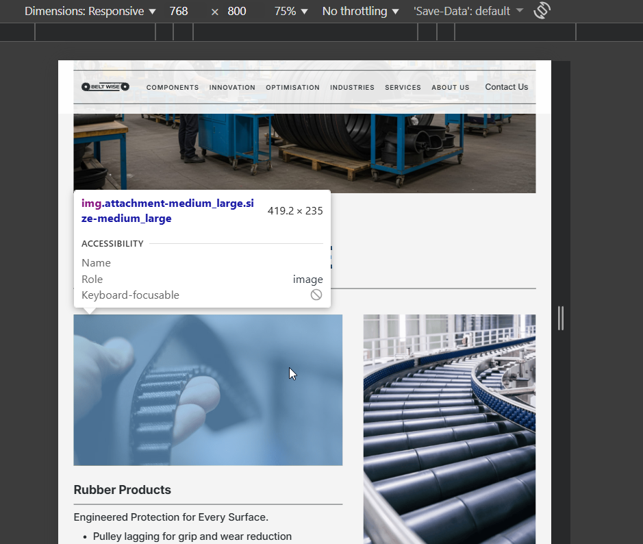Go to the Optimisation nav item
Image resolution: width=643 pixels, height=544 pixels.
[292, 88]
